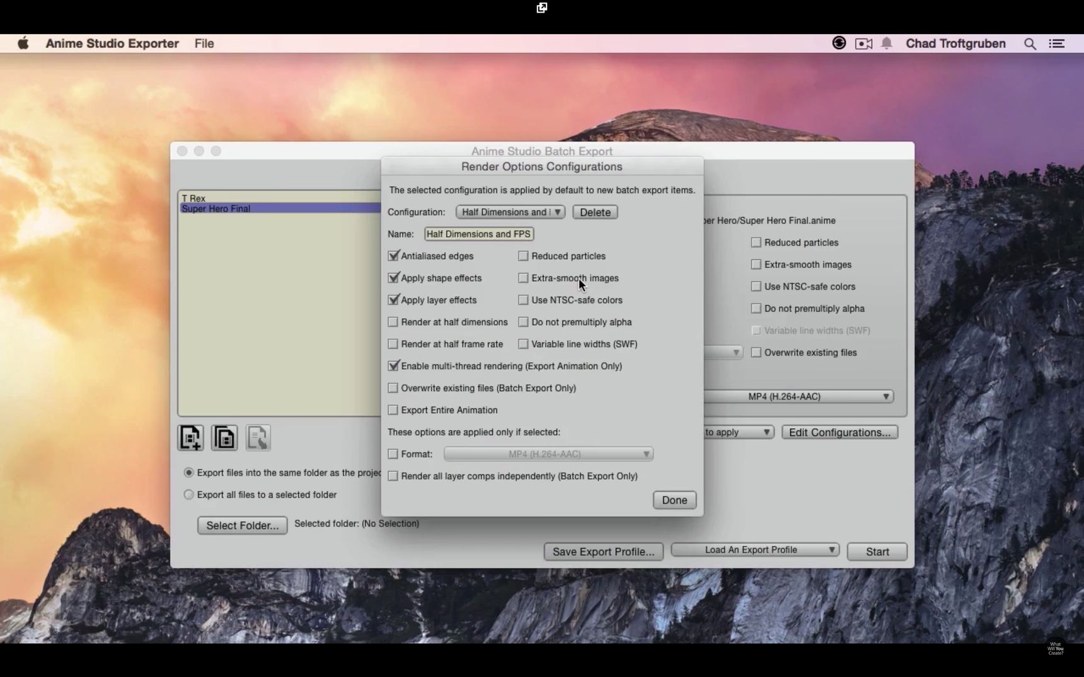This screenshot has width=1084, height=677.
Task: Check Reduced particles in the dialog
Action: [523, 256]
